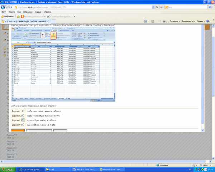Click the small gray button below answers
Screen dimensions: 215x172
60,130
